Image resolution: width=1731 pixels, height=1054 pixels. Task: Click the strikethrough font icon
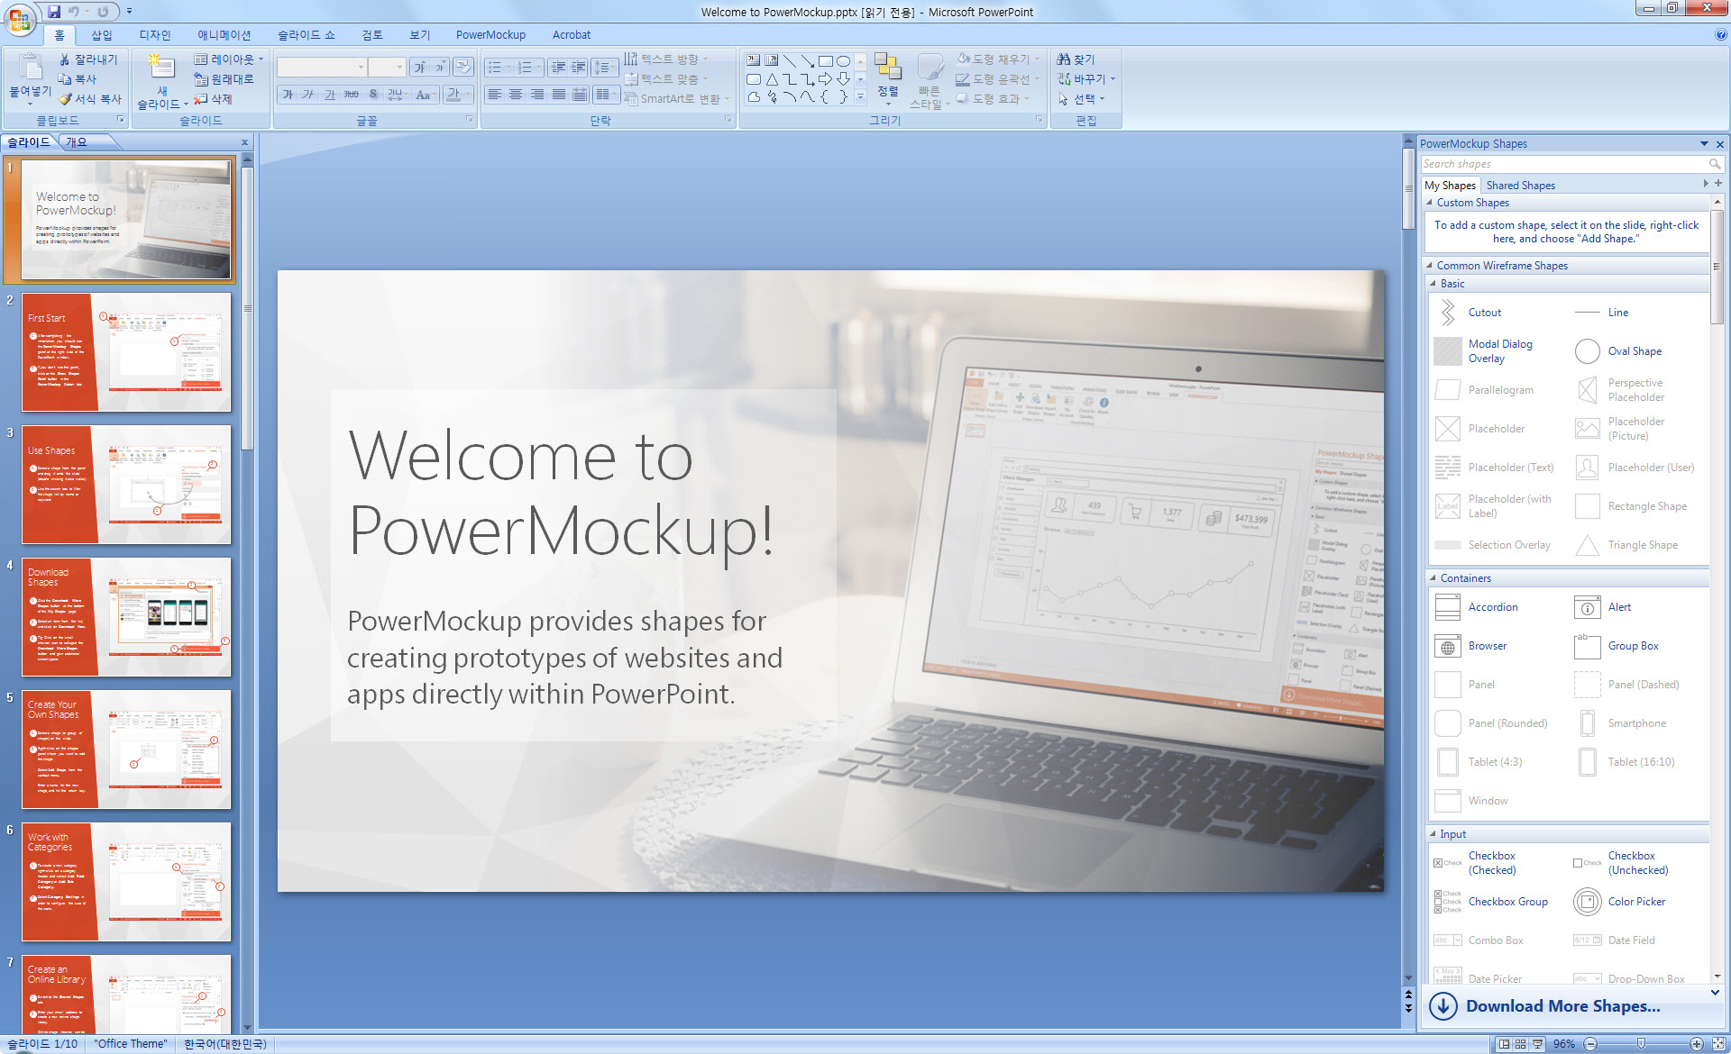pos(351,95)
